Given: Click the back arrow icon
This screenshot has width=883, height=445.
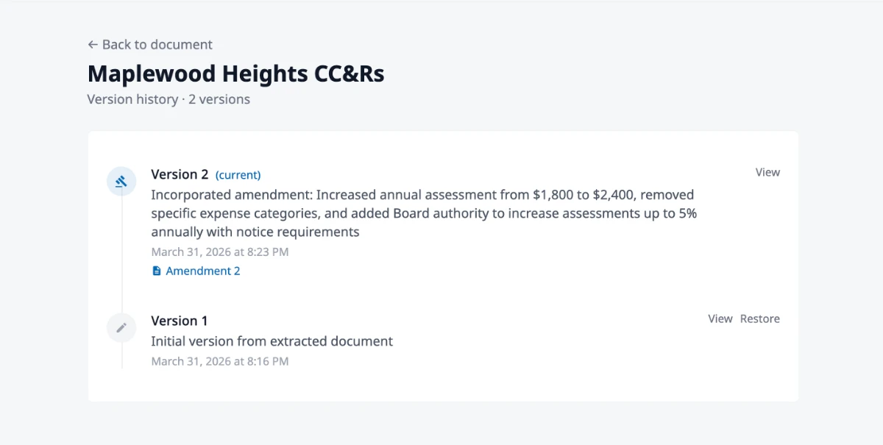Looking at the screenshot, I should [x=93, y=45].
